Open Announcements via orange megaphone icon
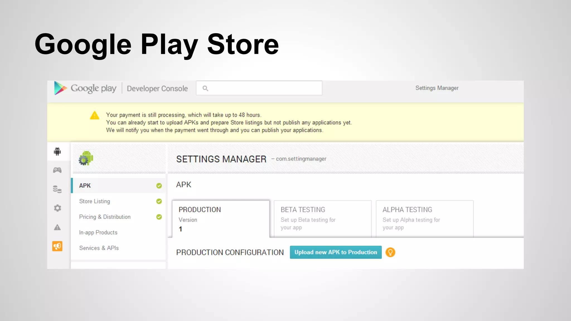 tap(57, 246)
